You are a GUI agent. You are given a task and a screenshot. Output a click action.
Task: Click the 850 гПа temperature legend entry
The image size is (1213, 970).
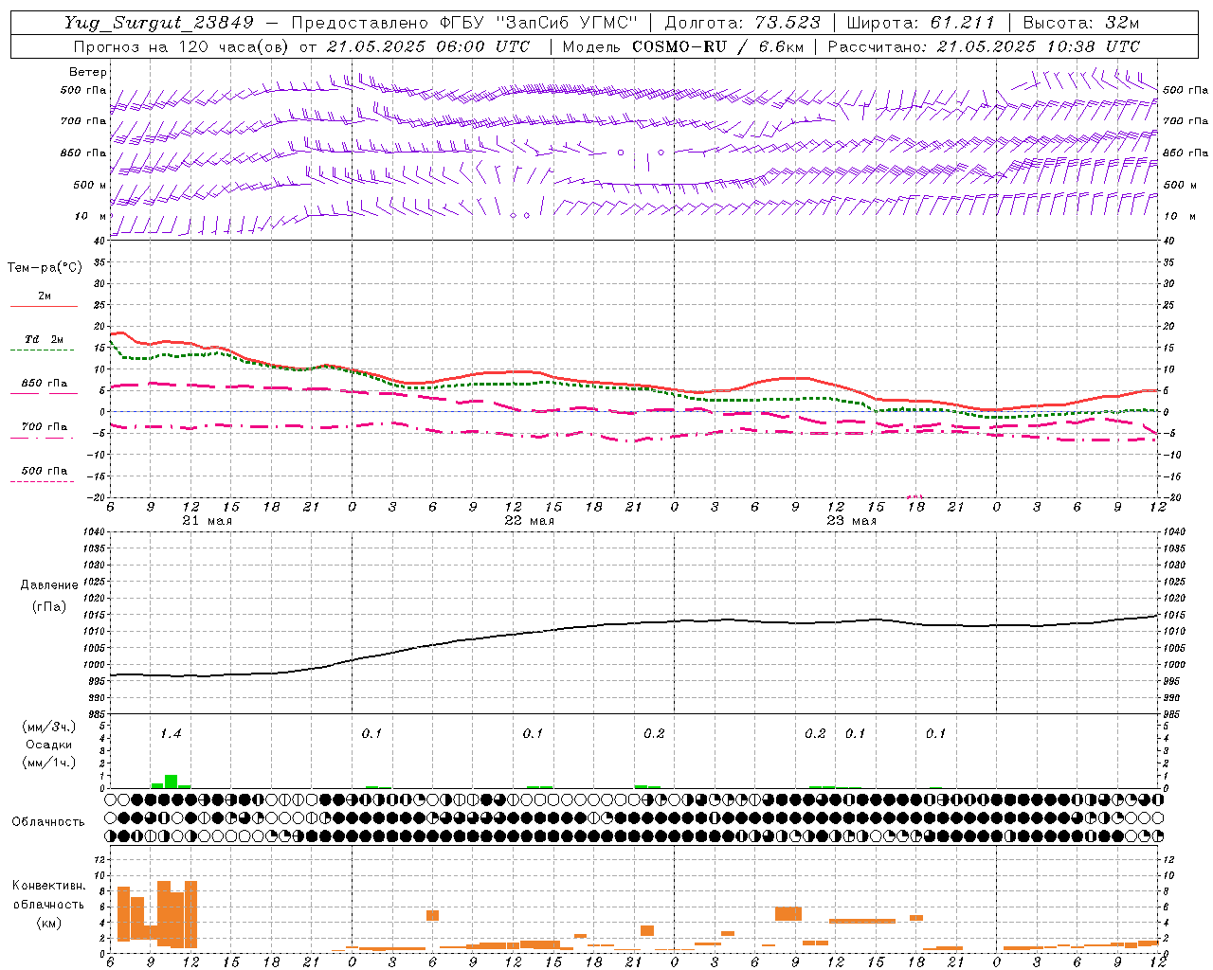point(44,384)
